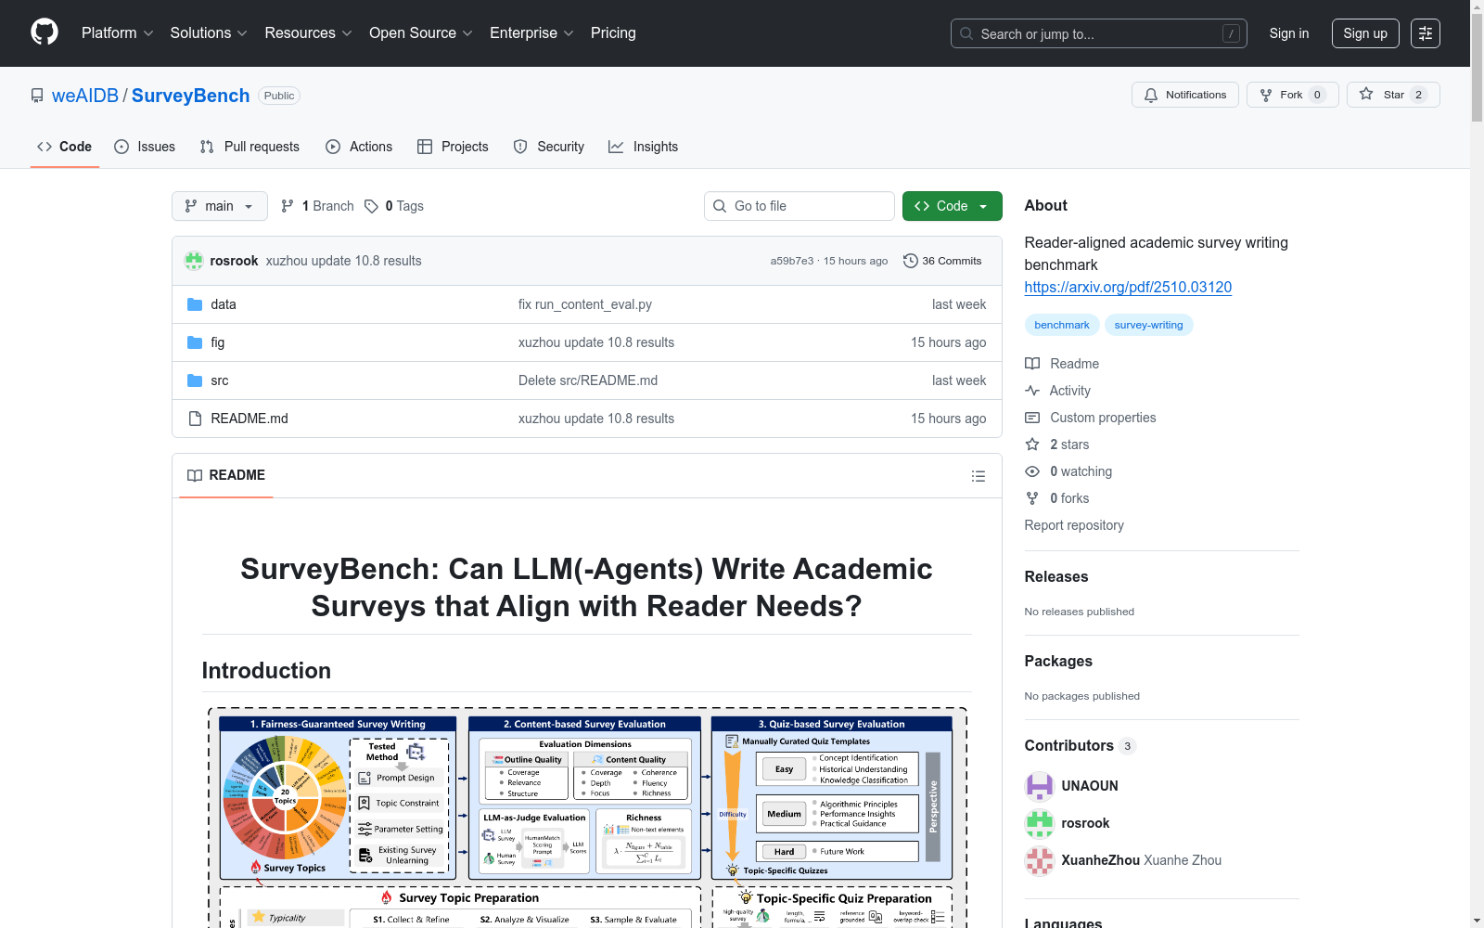Click the eye icon beside watching
The width and height of the screenshot is (1484, 928).
tap(1032, 471)
